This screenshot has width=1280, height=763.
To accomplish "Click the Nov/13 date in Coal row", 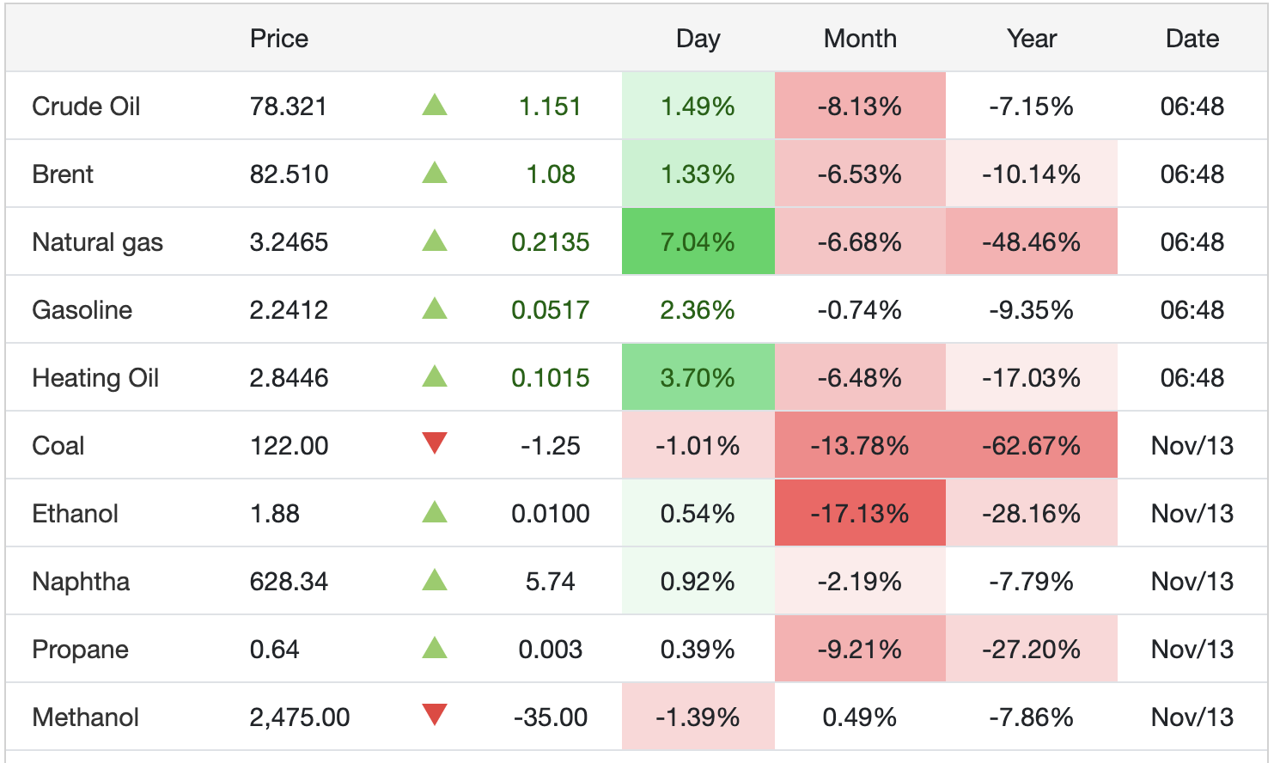I will point(1192,446).
